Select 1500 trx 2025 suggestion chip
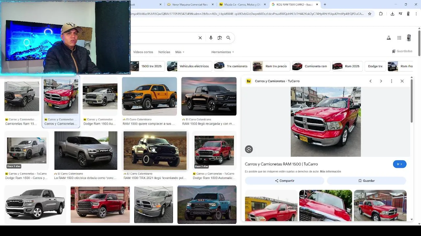This screenshot has width=421, height=236. click(147, 66)
